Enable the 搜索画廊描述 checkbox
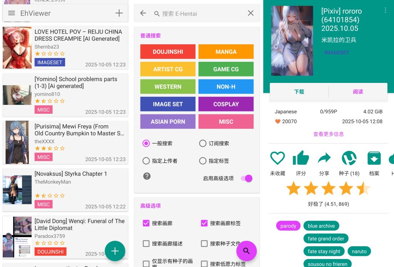Image resolution: width=394 pixels, height=267 pixels. (x=146, y=244)
